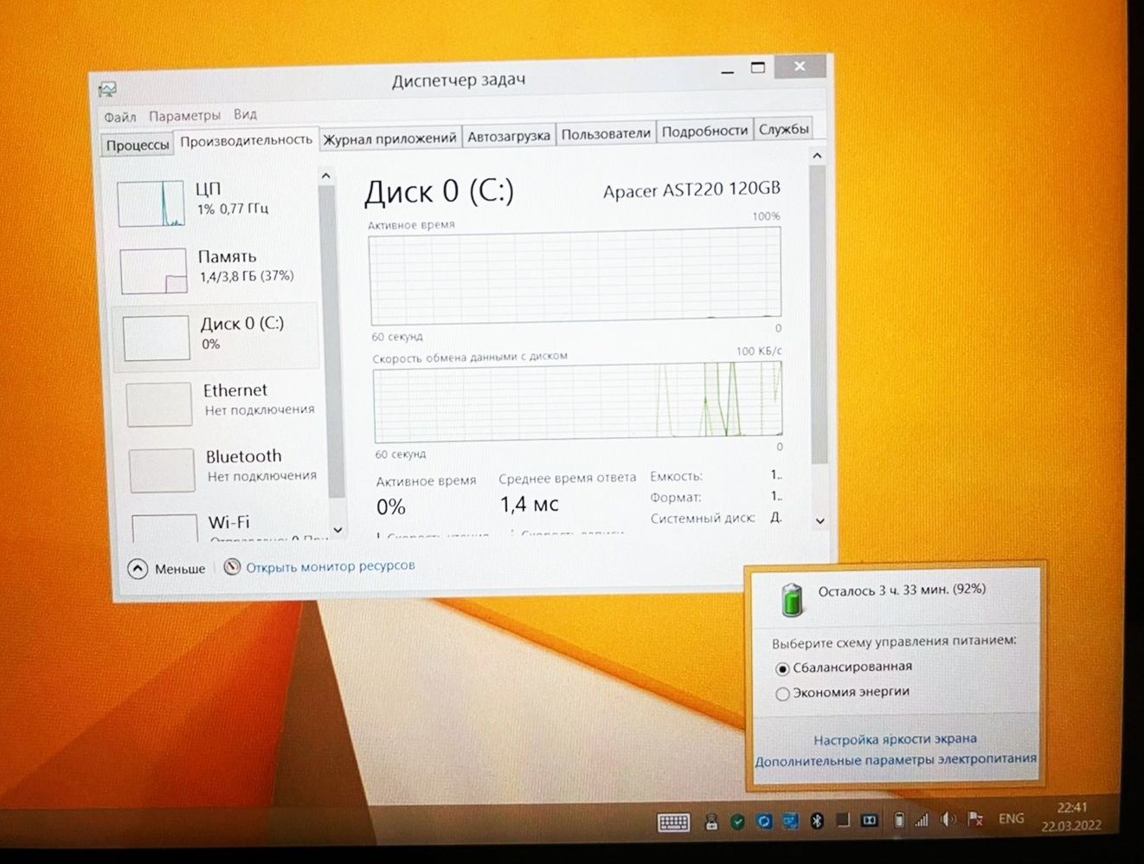This screenshot has width=1144, height=864.
Task: Switch to Журнал приложений tab
Action: 389,139
